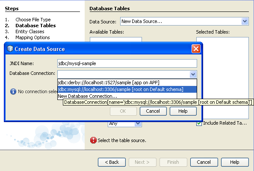
Task: Toggle Include Related Tables checkbox
Action: 199,123
